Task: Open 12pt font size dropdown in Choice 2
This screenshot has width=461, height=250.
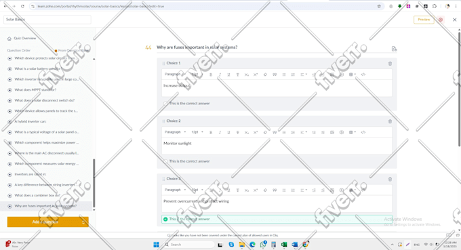Action: click(x=197, y=132)
